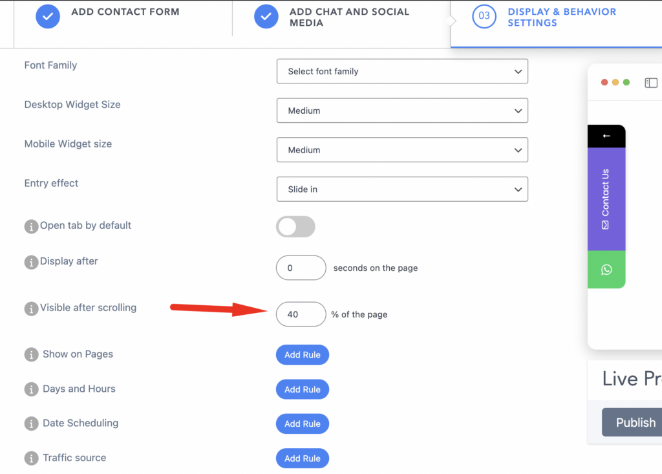Click info icon beside Days and Hours
Image resolution: width=662 pixels, height=474 pixels.
click(31, 389)
